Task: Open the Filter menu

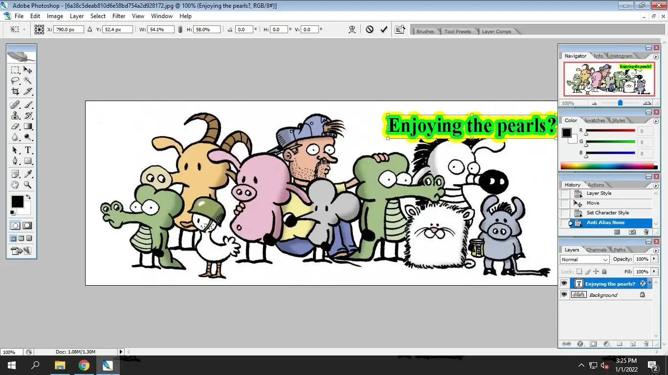Action: 119,16
